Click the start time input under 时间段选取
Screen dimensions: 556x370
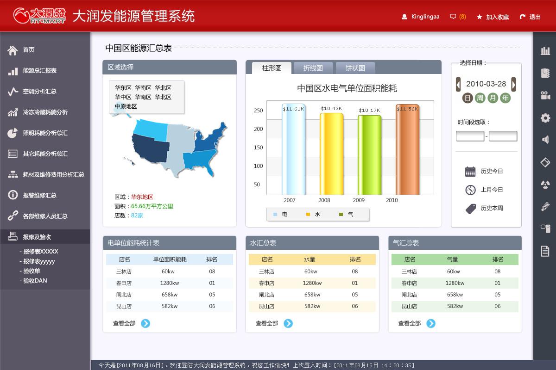tap(470, 136)
